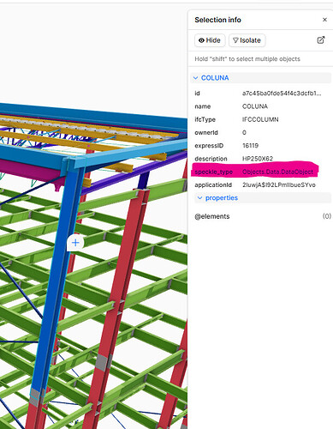The height and width of the screenshot is (429, 333).
Task: Click the ifcType value IFCCOLUMN
Action: (x=260, y=119)
